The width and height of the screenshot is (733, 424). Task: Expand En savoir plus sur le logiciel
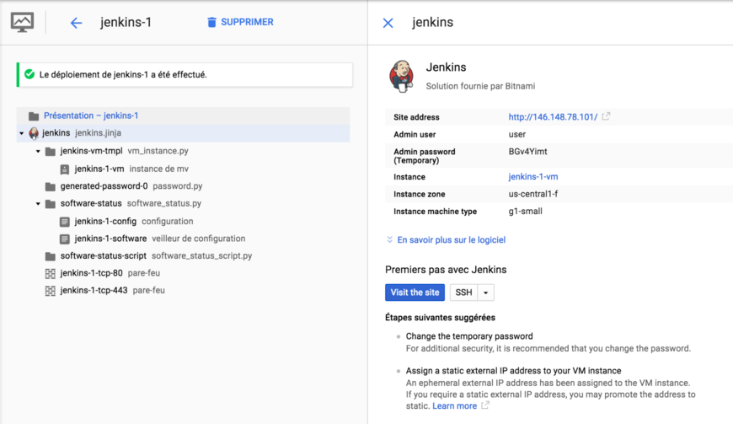[446, 239]
